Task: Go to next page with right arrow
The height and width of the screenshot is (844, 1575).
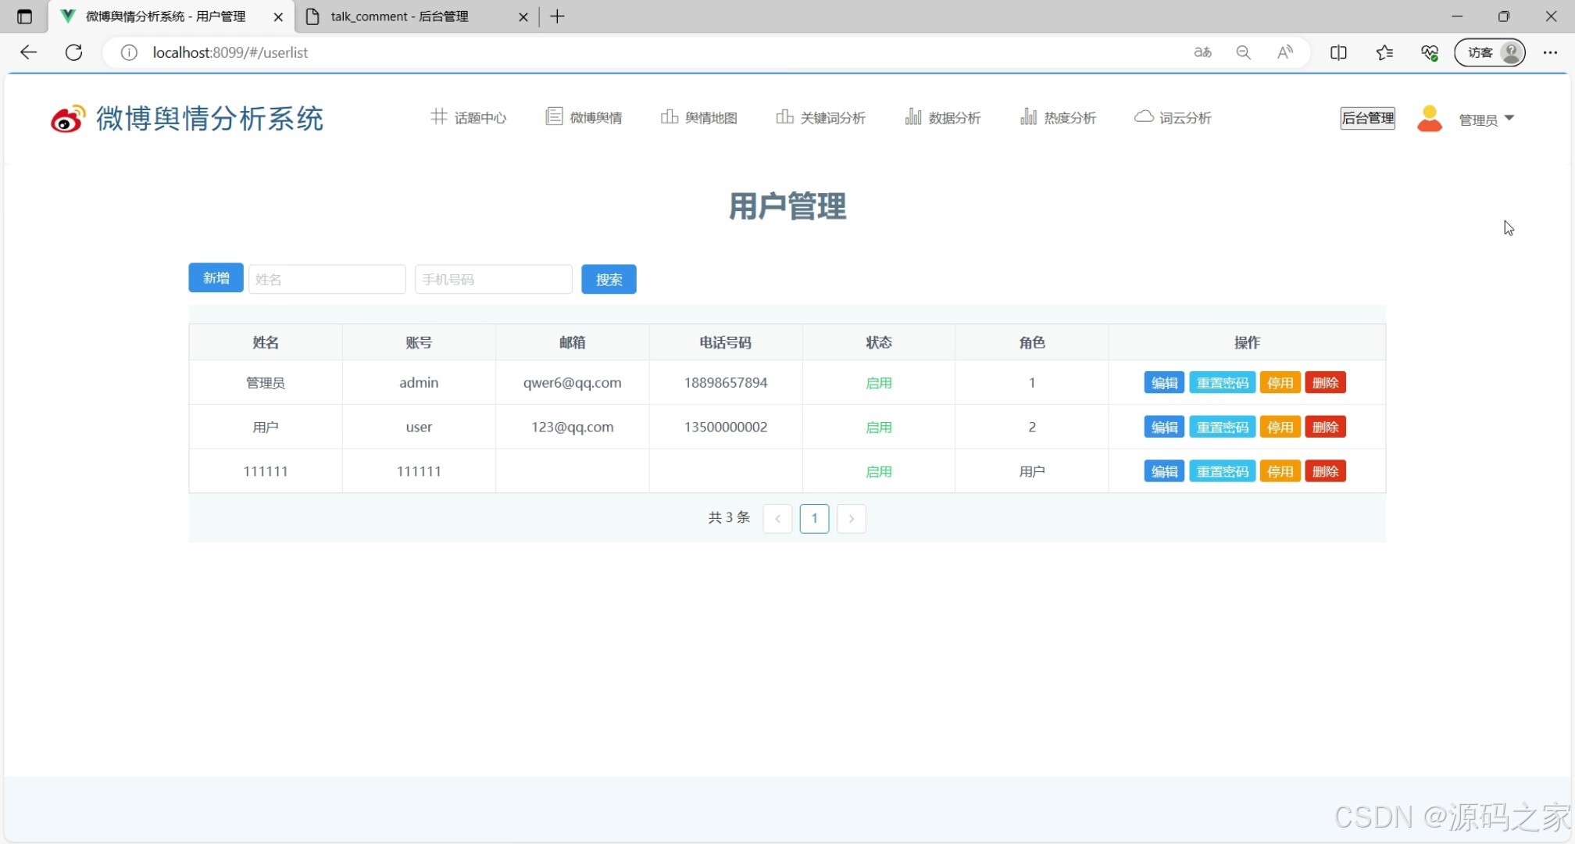Action: (x=851, y=518)
